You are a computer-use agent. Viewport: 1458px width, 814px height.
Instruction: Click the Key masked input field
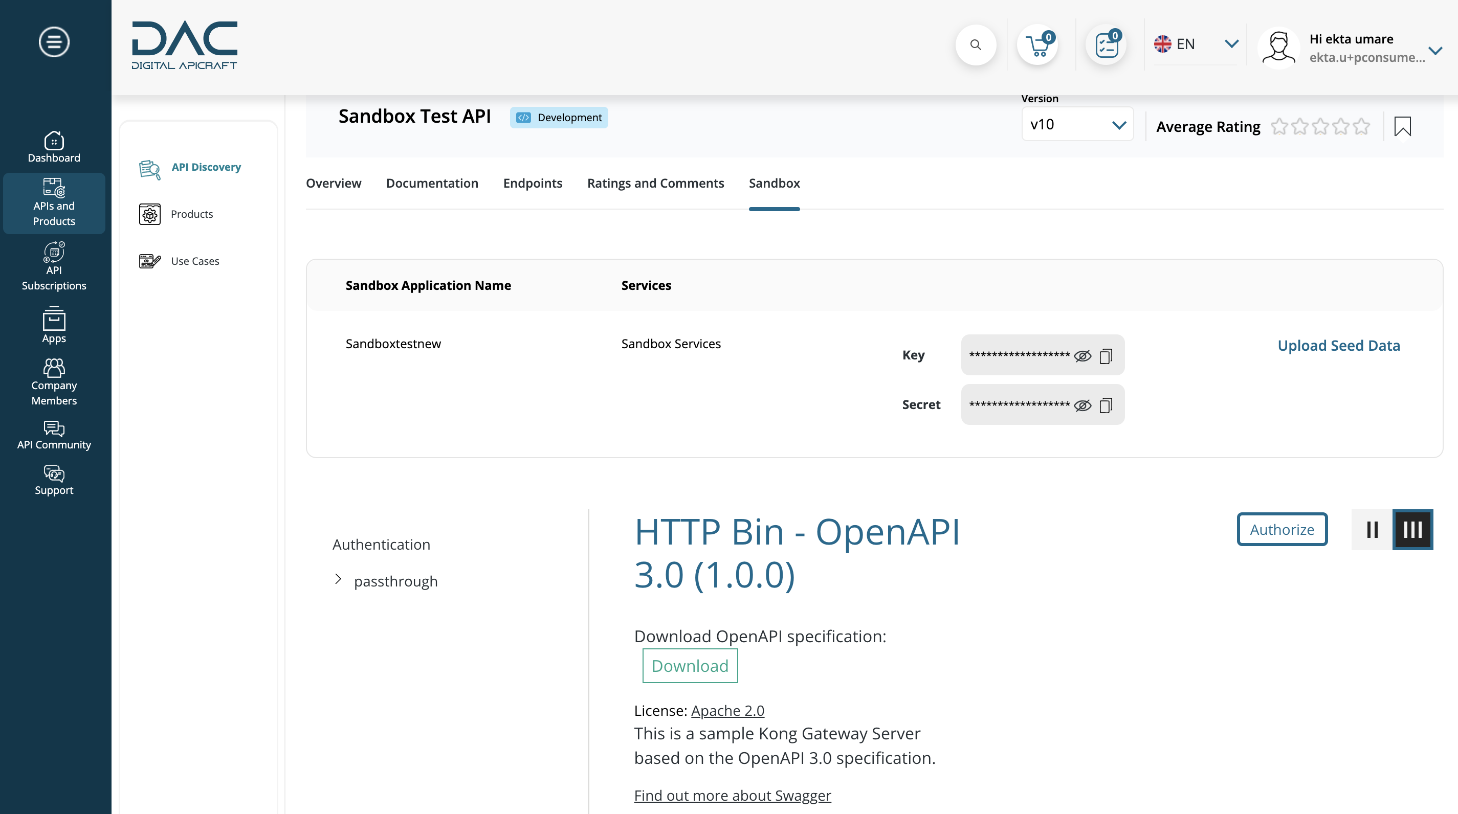coord(1043,355)
